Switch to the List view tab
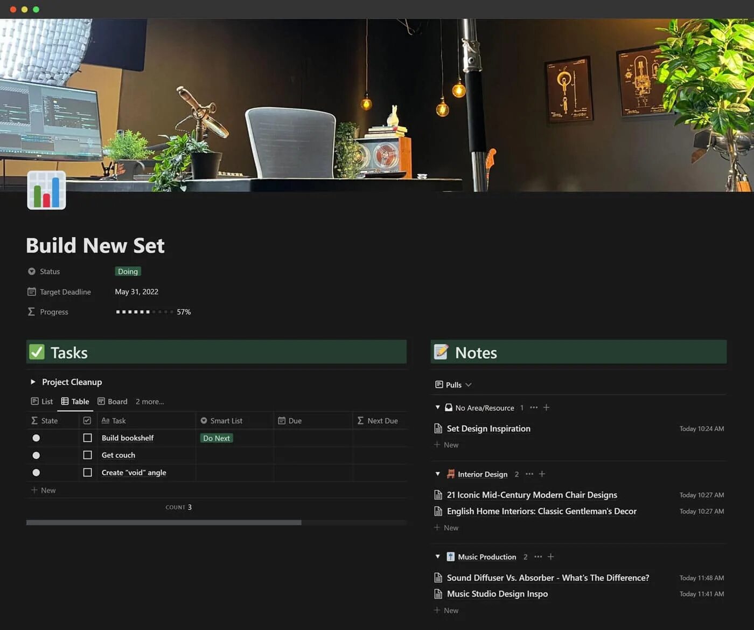Screen dimensions: 754x630 [x=42, y=401]
